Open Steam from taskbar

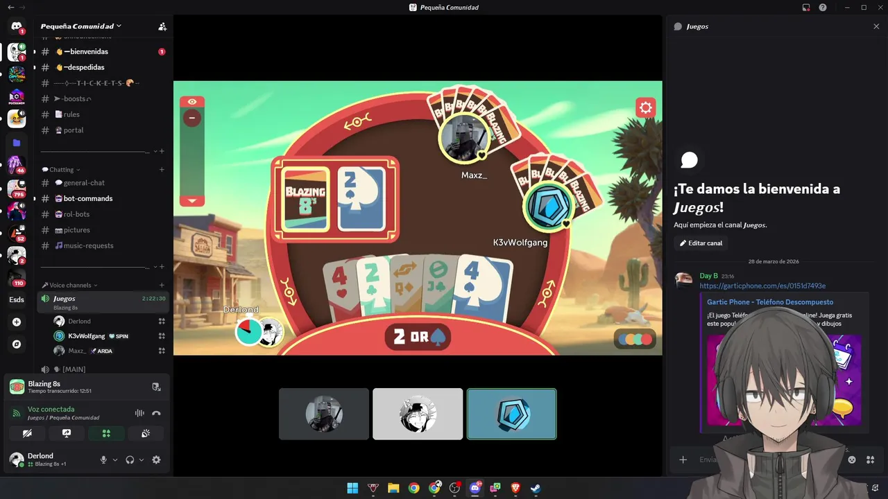pyautogui.click(x=536, y=488)
